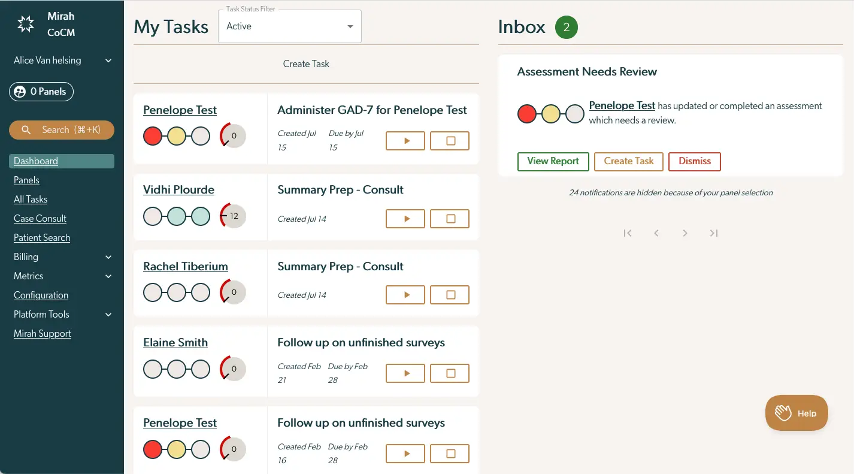The height and width of the screenshot is (474, 854).
Task: Select Create Task above the task list
Action: click(x=306, y=64)
